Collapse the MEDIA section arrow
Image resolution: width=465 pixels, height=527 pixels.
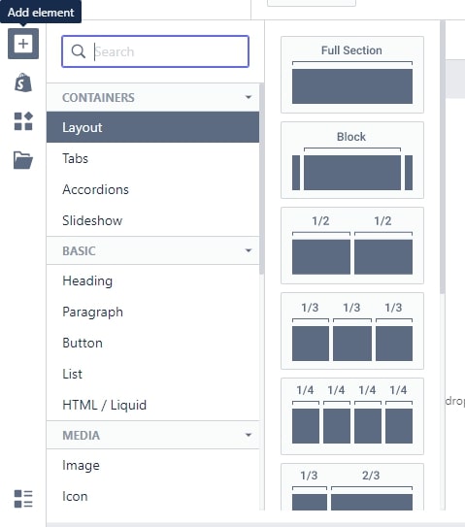[249, 435]
